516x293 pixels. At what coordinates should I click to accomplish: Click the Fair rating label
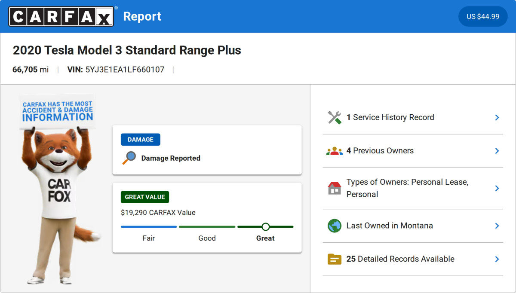[149, 238]
